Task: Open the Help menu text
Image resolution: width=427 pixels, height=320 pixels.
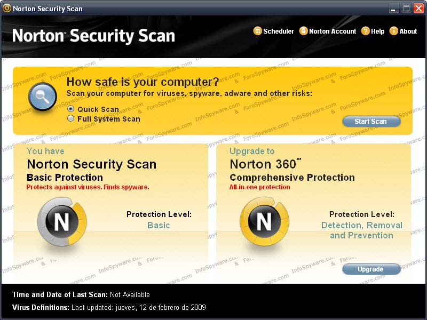Action: (378, 31)
